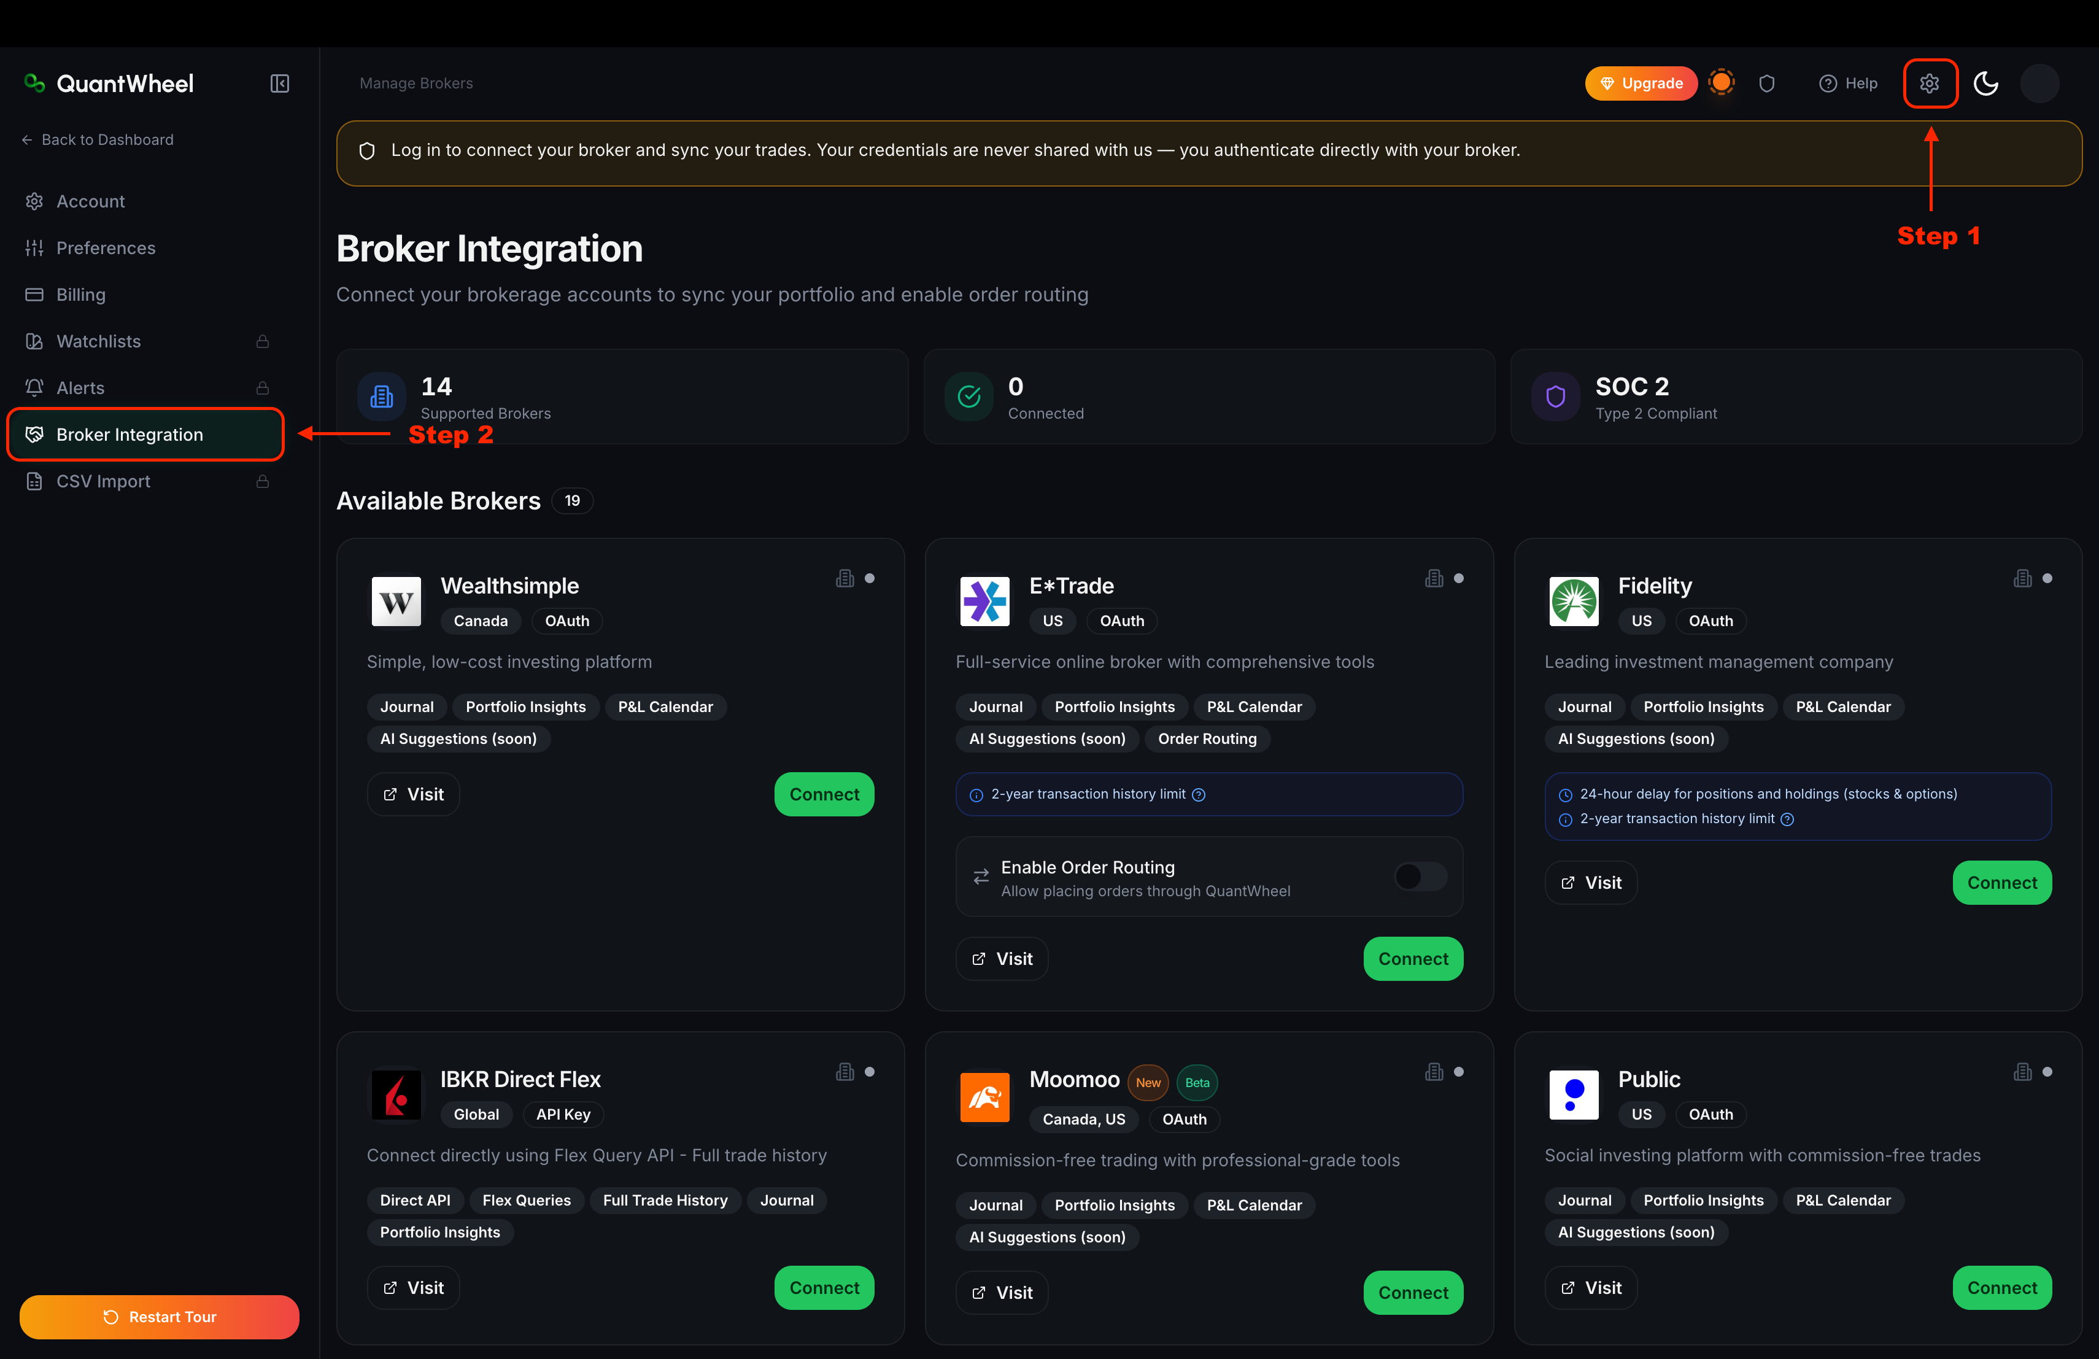Visit the Public website

1591,1288
